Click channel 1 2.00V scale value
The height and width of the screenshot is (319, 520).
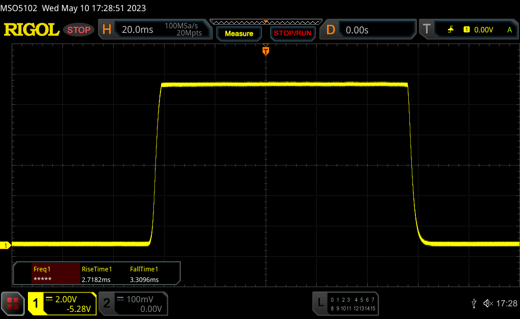point(66,299)
